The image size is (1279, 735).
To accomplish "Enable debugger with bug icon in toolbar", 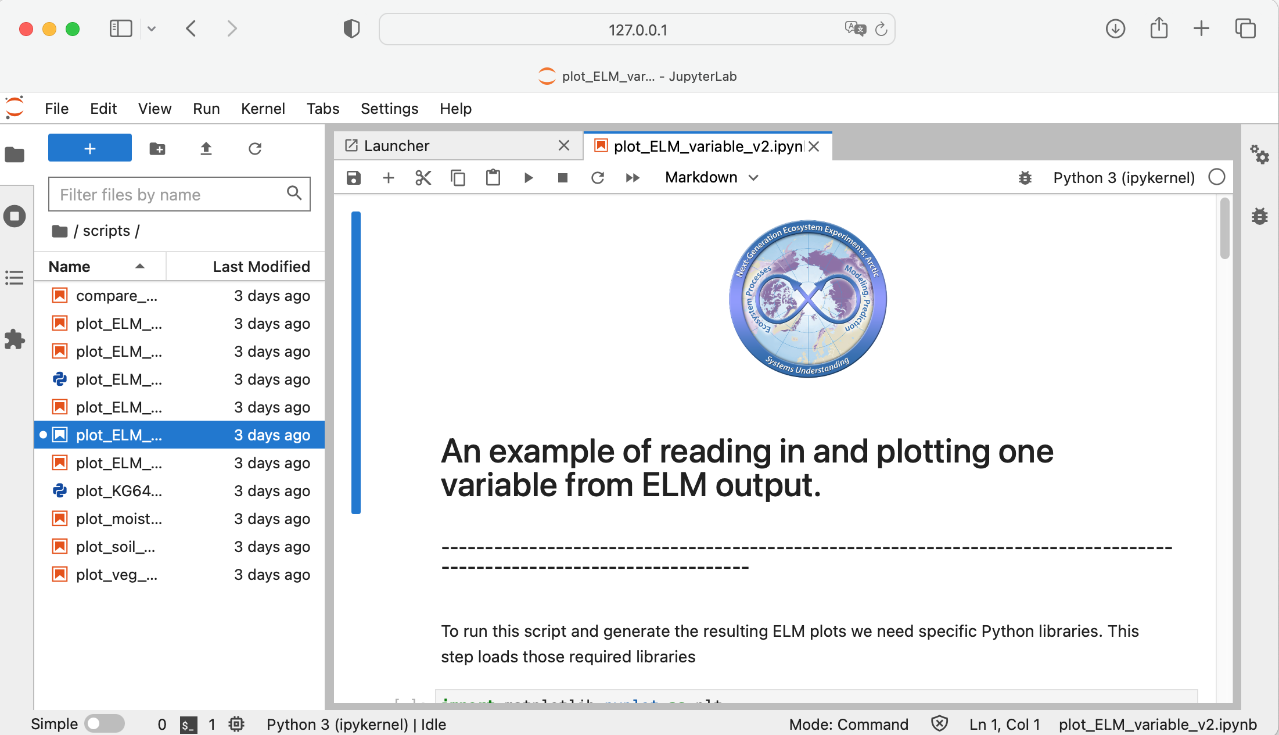I will (1025, 178).
